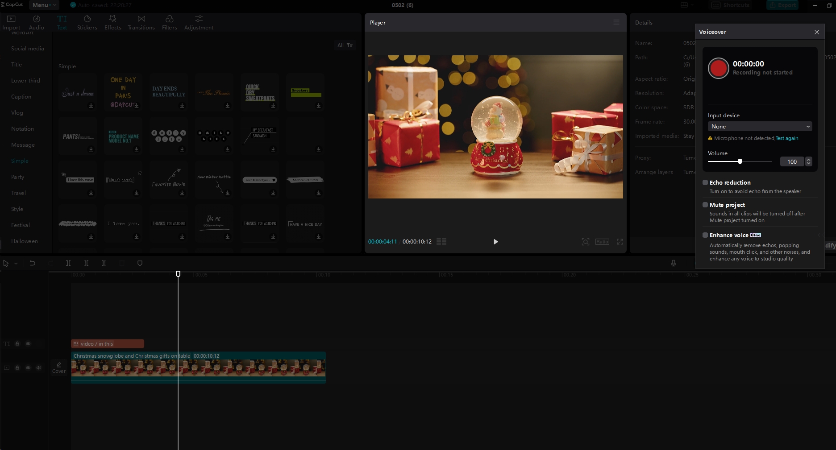Lock the text track
836x450 pixels.
[17, 344]
